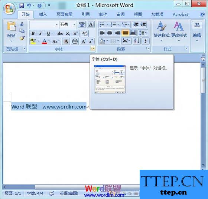Open the Editing (编辑) binoculars menu
Screen dimensions: 208x199
coord(197,31)
